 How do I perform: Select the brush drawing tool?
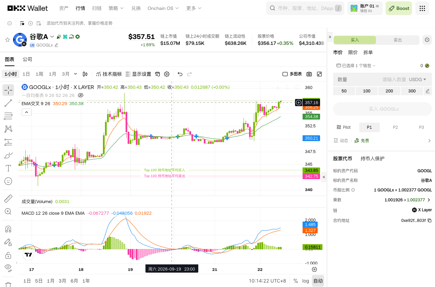8,155
